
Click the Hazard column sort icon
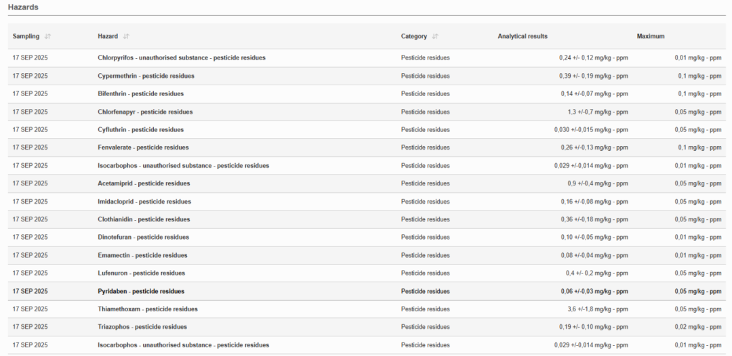126,37
